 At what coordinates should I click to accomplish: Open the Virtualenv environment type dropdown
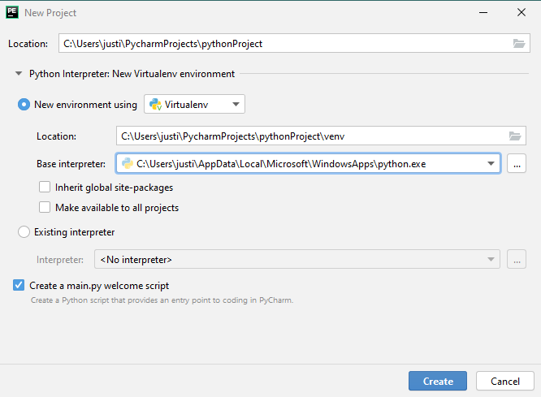[194, 104]
